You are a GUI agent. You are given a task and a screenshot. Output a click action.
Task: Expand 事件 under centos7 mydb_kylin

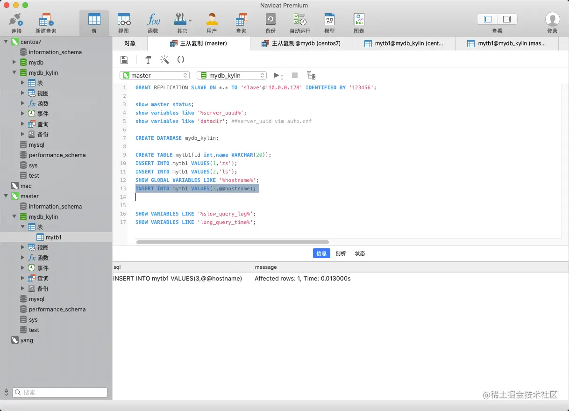pos(23,114)
